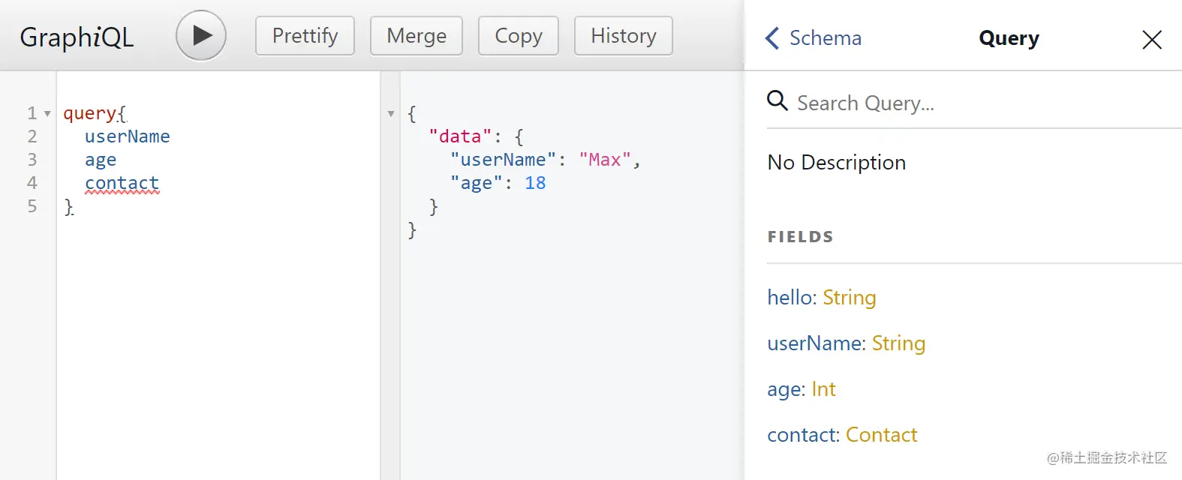Click the Query heading in docs panel
Viewport: 1182px width, 480px height.
[1009, 37]
